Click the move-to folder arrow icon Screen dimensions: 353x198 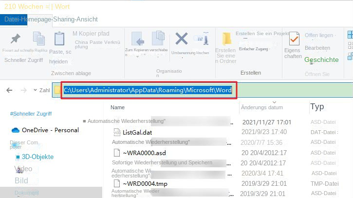coord(138,39)
